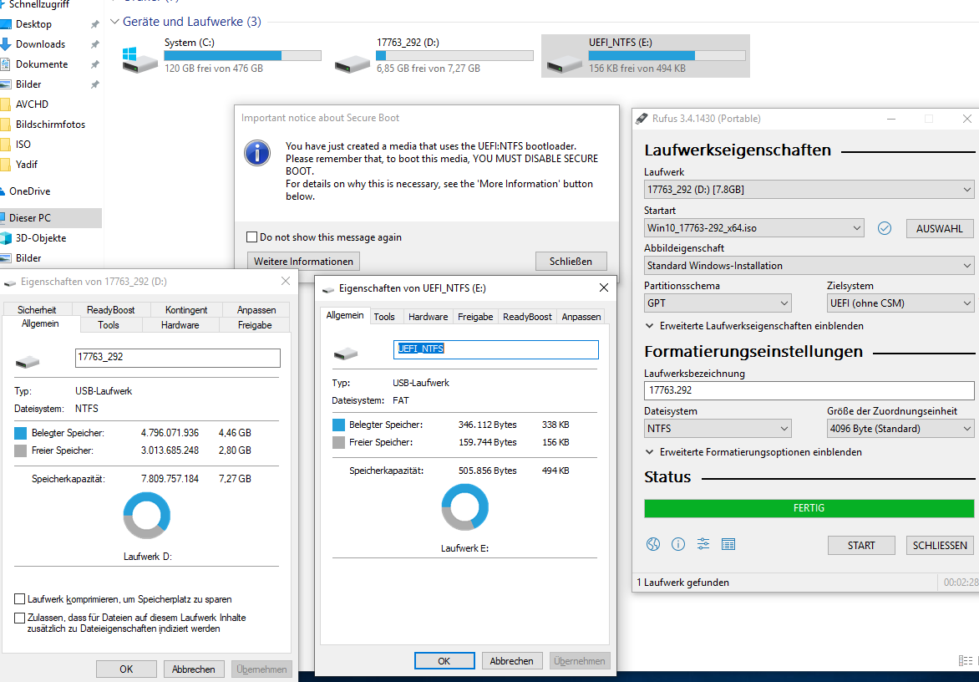Click the ISO checksum checkmark icon
Screen dimensions: 979x682
pos(884,227)
